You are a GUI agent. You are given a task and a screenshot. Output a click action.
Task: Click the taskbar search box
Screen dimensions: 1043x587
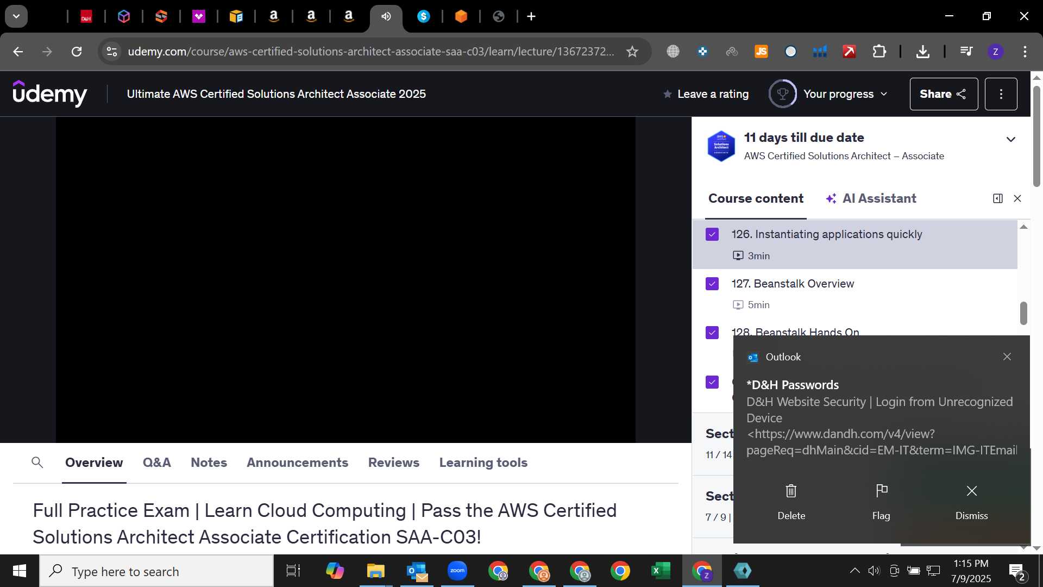156,571
